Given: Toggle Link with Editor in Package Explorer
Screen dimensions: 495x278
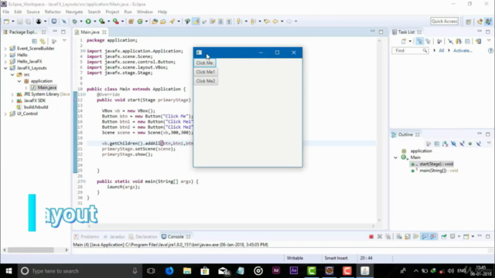Looking at the screenshot, I should tap(43, 41).
